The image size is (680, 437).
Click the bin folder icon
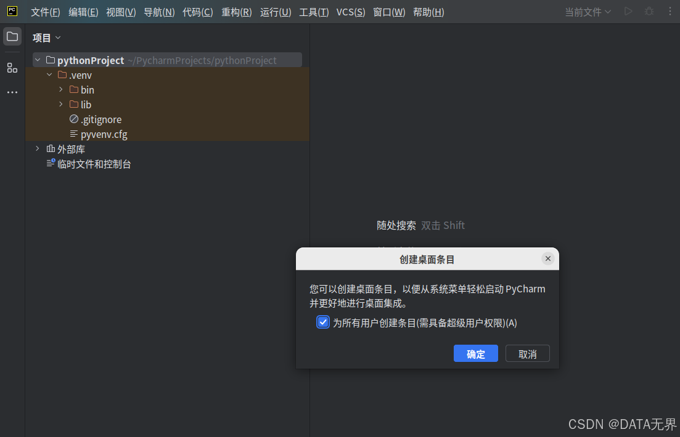pos(74,89)
